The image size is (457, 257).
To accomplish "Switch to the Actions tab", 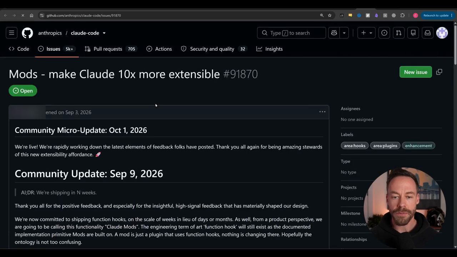I will pos(159,49).
